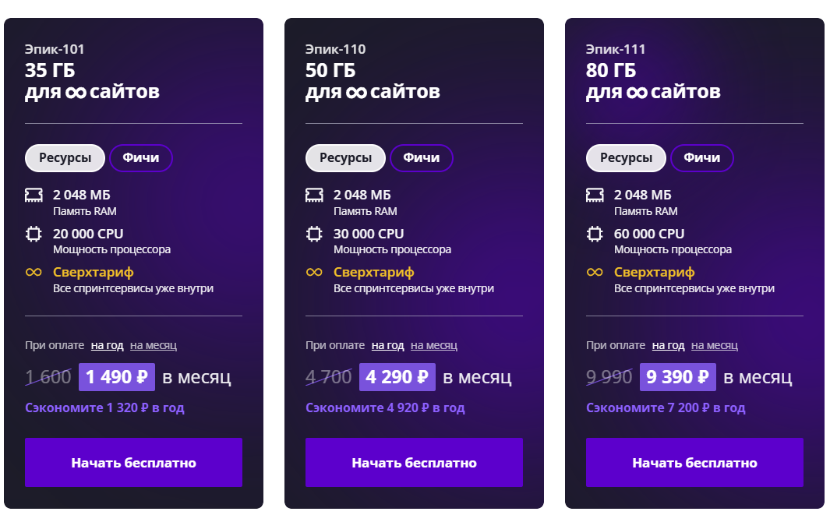This screenshot has height=515, width=830.
Task: Click the 9 390 ₽ price badge
Action: coord(677,378)
